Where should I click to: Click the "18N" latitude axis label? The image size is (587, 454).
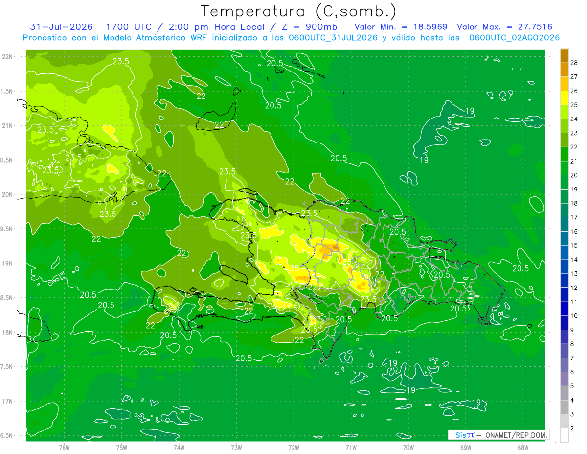point(7,332)
